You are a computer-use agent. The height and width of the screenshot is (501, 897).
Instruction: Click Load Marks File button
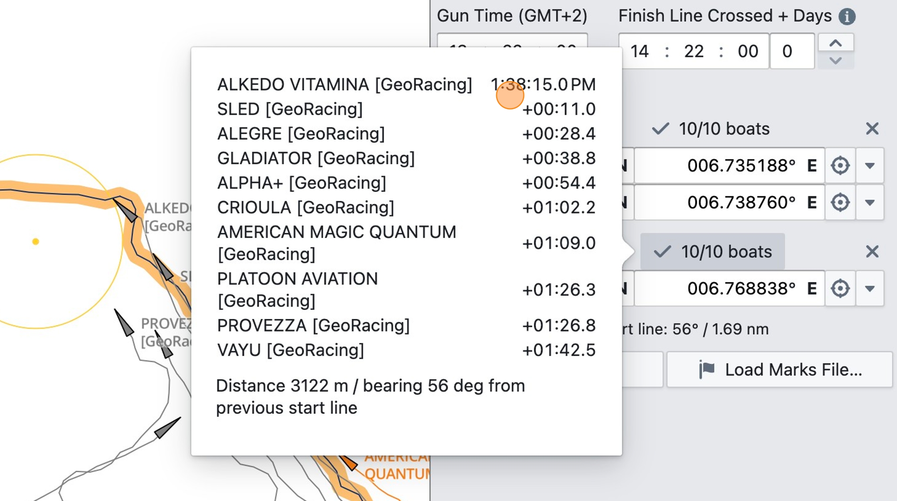[x=779, y=370]
